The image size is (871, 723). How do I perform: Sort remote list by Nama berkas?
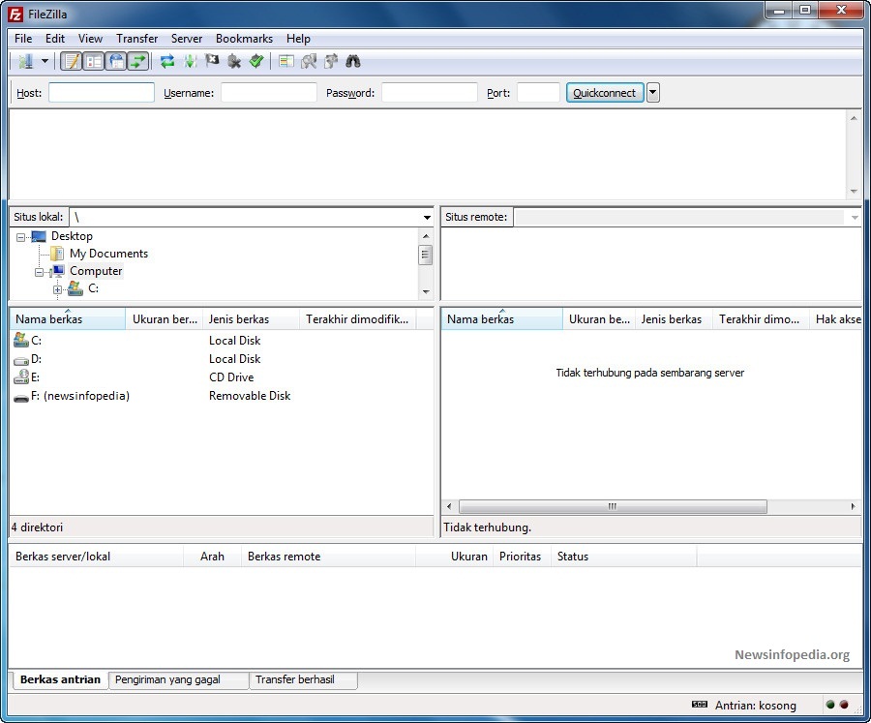[x=501, y=319]
